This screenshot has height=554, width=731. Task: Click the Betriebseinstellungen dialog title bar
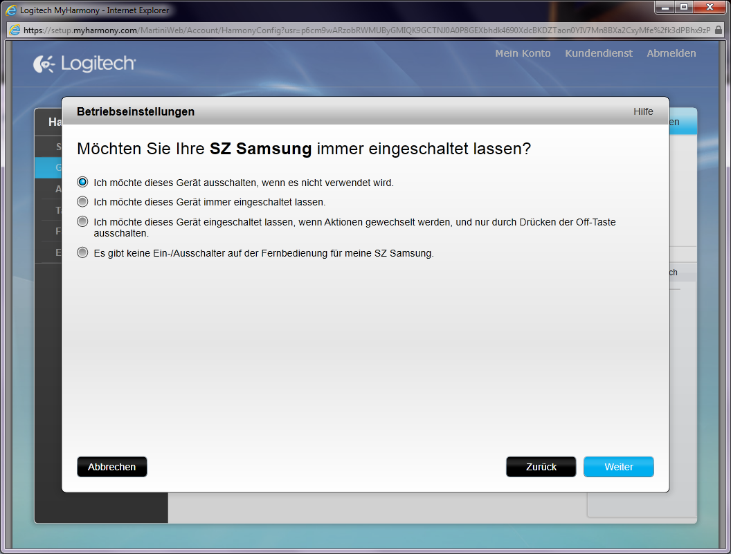(346, 111)
